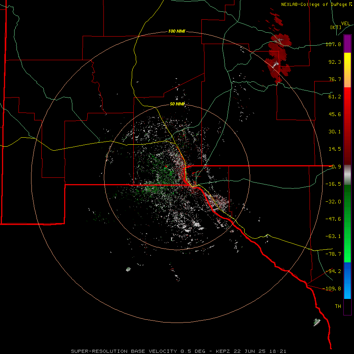
Task: Click the 50 NMI range ring label
Action: point(177,104)
